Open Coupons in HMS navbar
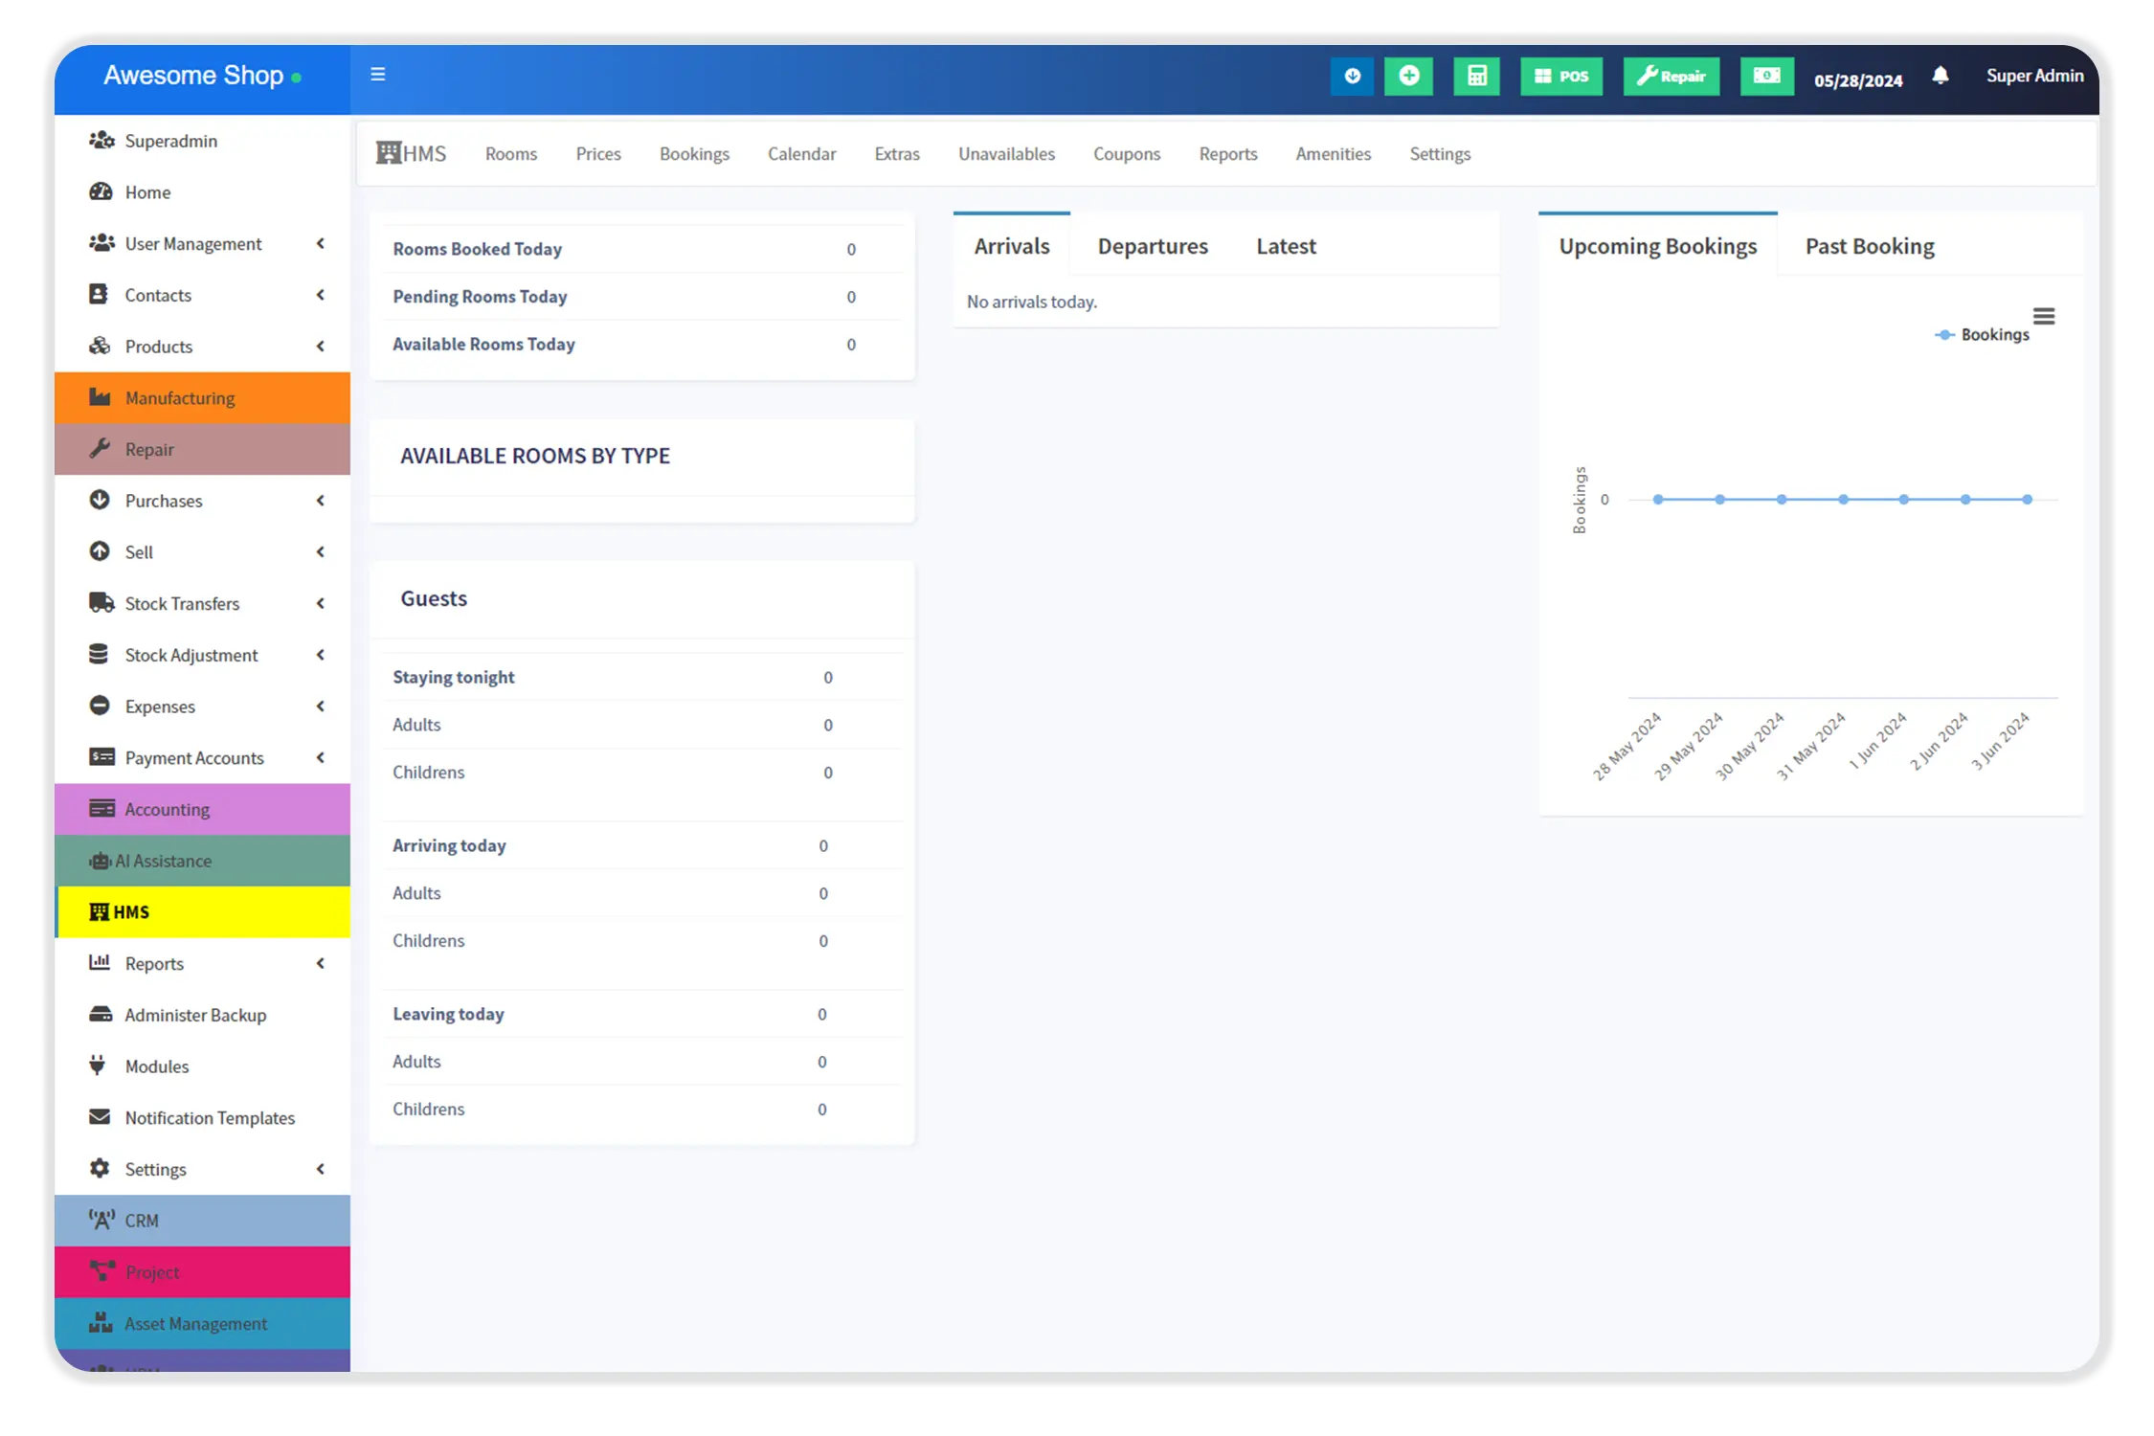 coord(1127,154)
